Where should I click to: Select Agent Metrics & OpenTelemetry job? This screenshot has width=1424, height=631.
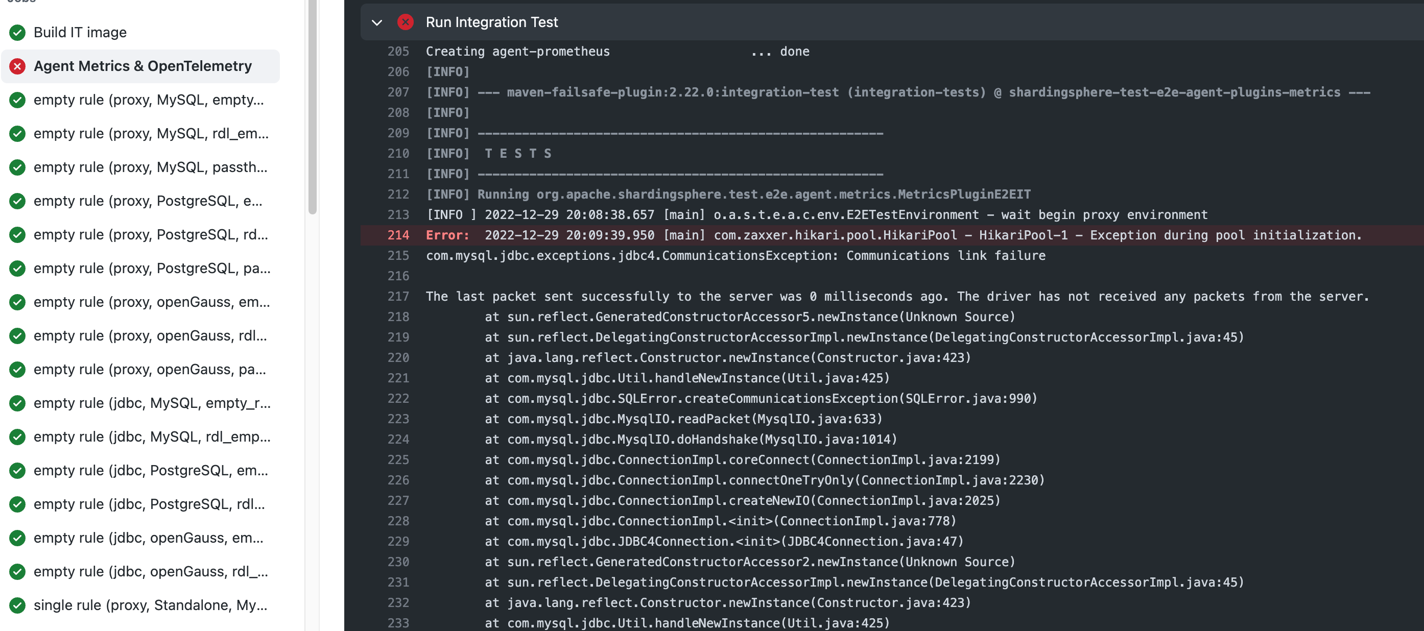pos(143,66)
